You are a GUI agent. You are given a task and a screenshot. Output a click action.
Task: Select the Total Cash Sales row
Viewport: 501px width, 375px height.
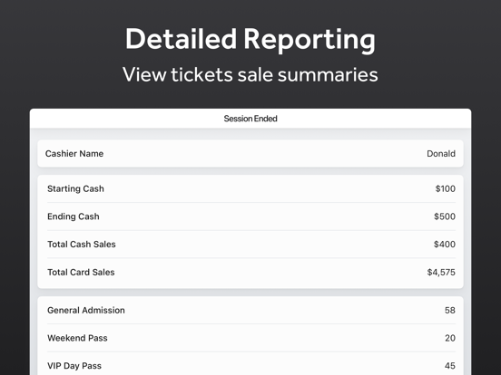point(250,244)
